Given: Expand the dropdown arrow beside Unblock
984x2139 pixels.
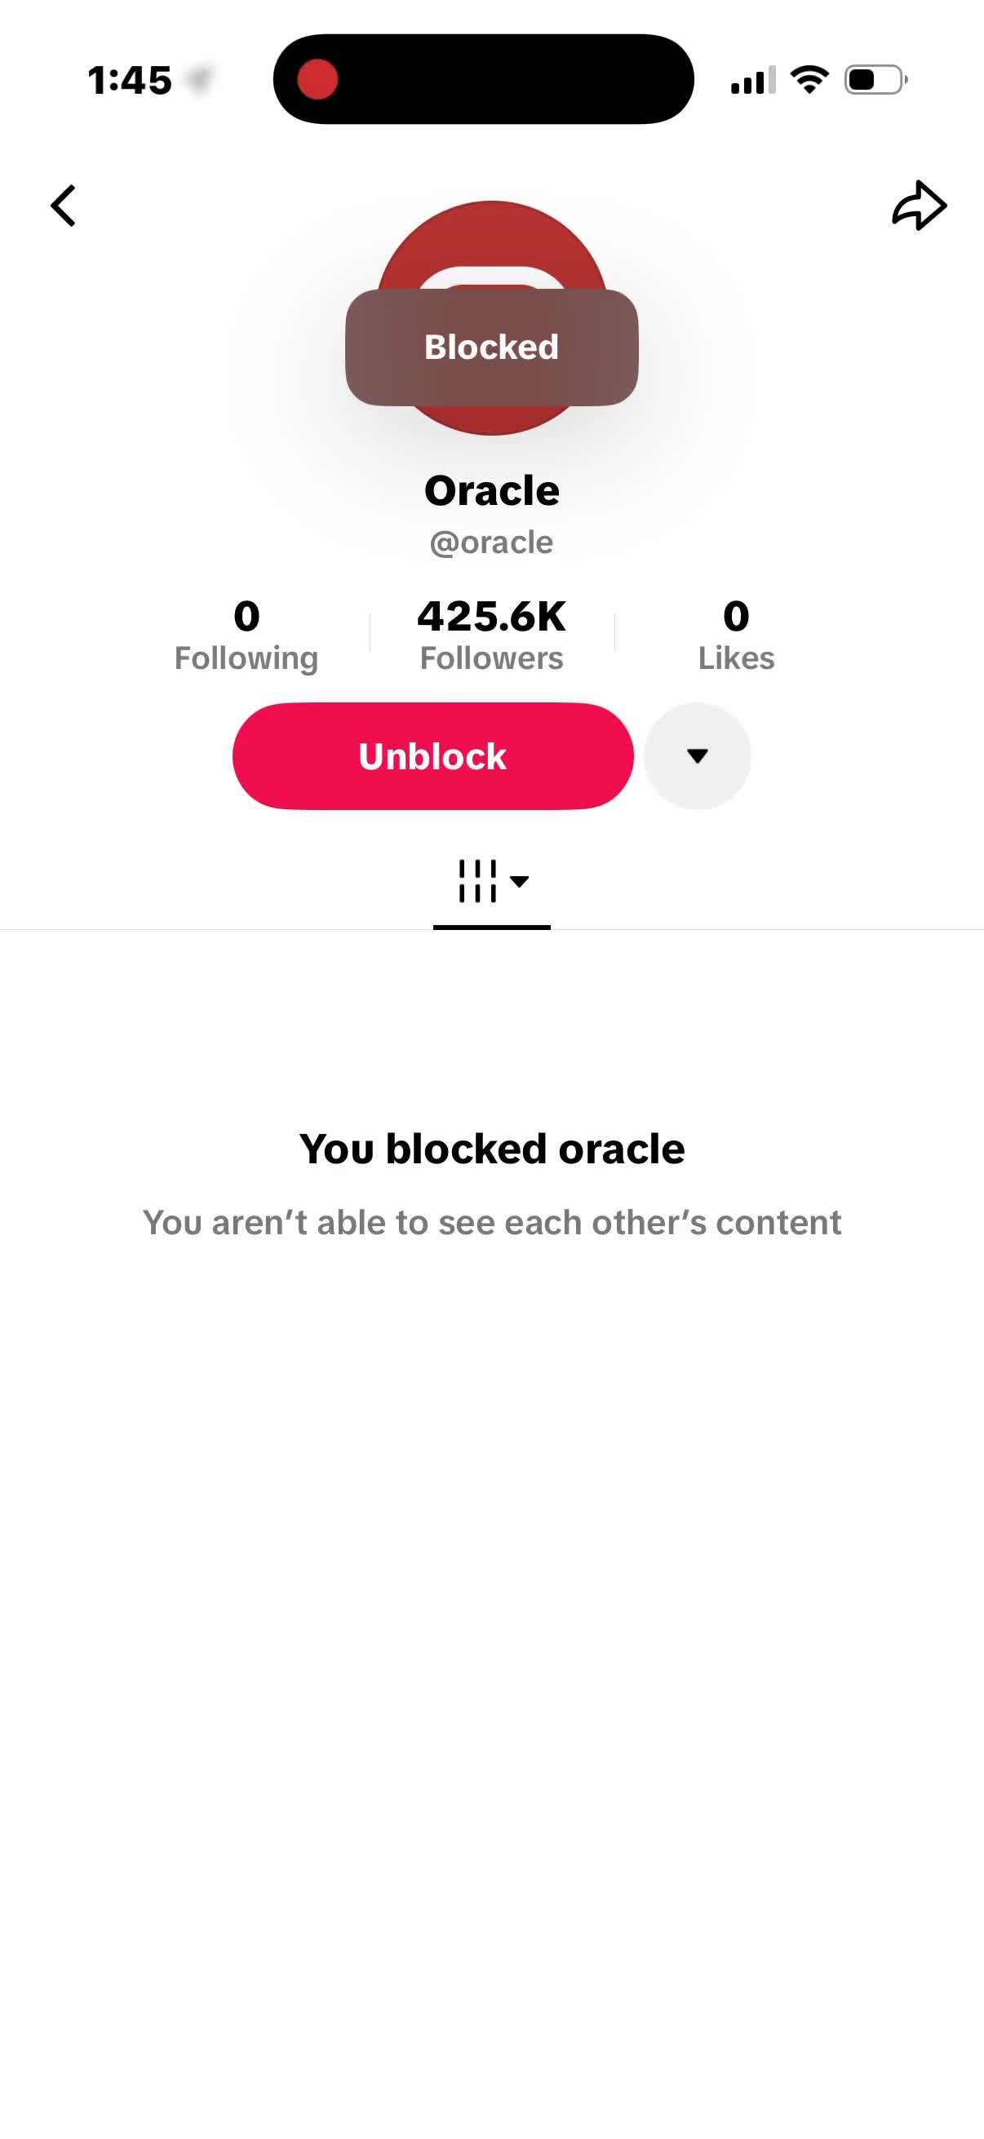Looking at the screenshot, I should click(x=698, y=755).
